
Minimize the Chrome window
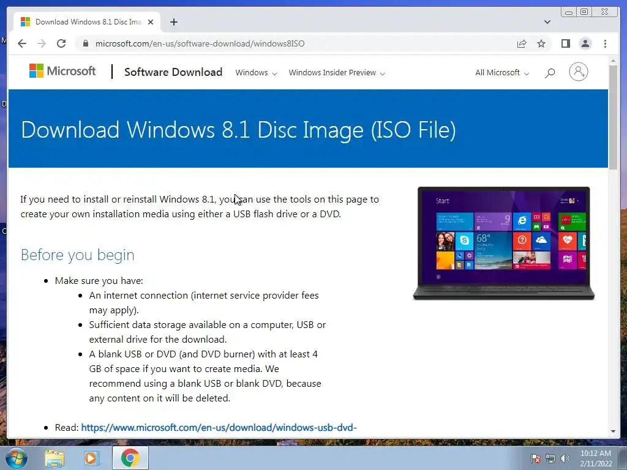569,12
